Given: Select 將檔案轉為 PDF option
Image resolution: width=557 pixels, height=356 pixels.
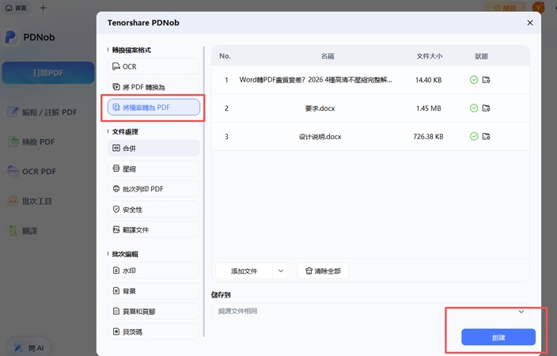Looking at the screenshot, I should pos(153,108).
